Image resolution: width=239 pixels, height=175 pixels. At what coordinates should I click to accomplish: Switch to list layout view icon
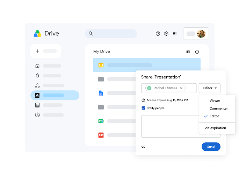click(188, 52)
